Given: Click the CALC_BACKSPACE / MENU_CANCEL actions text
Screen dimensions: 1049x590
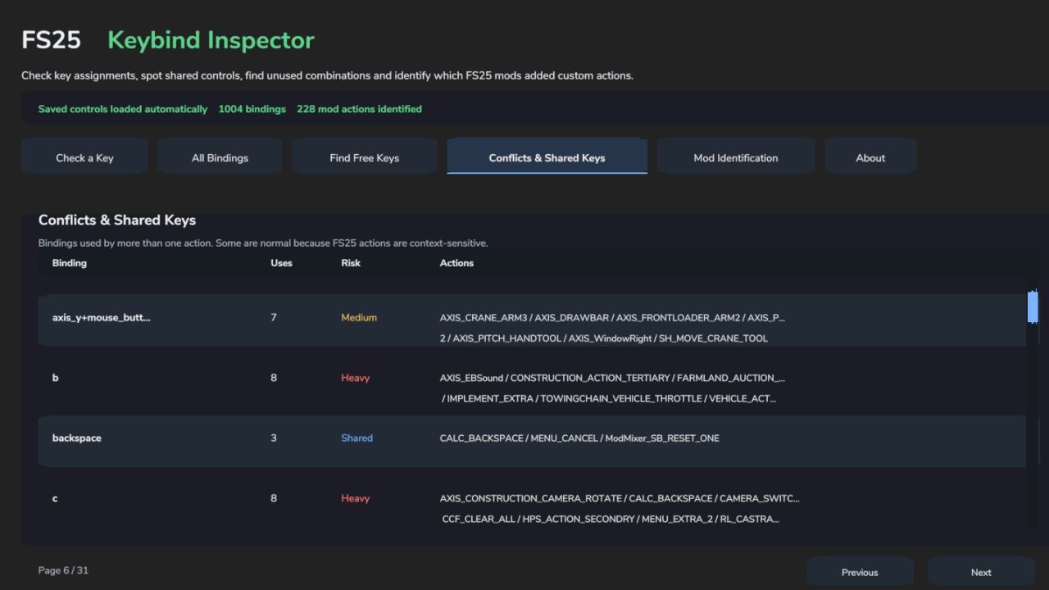Looking at the screenshot, I should click(x=579, y=438).
